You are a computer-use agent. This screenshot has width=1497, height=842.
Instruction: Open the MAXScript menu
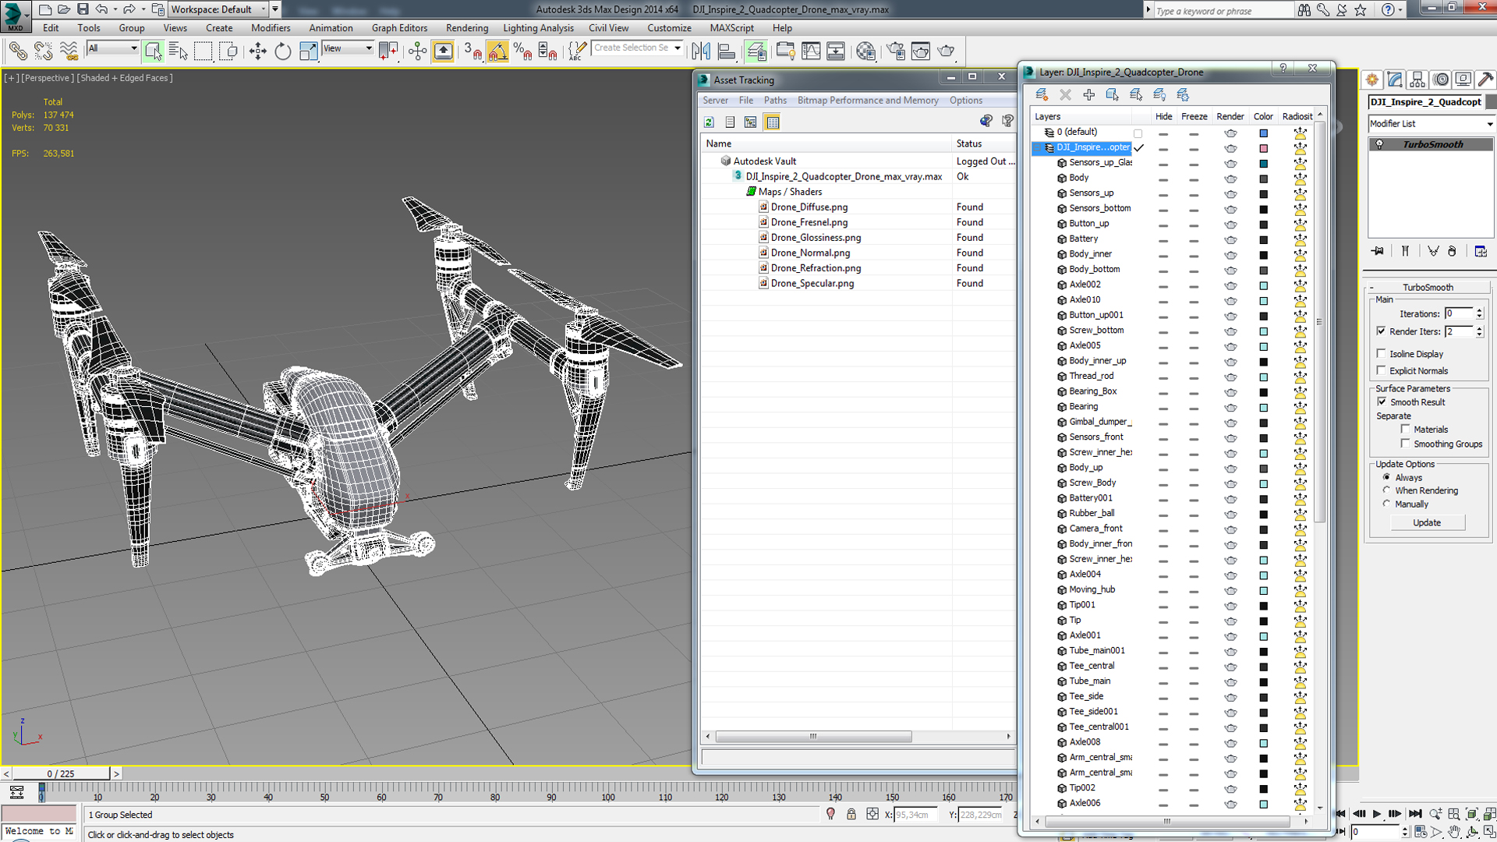pos(731,28)
